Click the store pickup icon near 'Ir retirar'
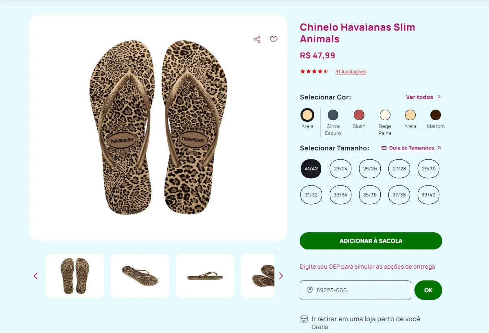 (x=304, y=318)
